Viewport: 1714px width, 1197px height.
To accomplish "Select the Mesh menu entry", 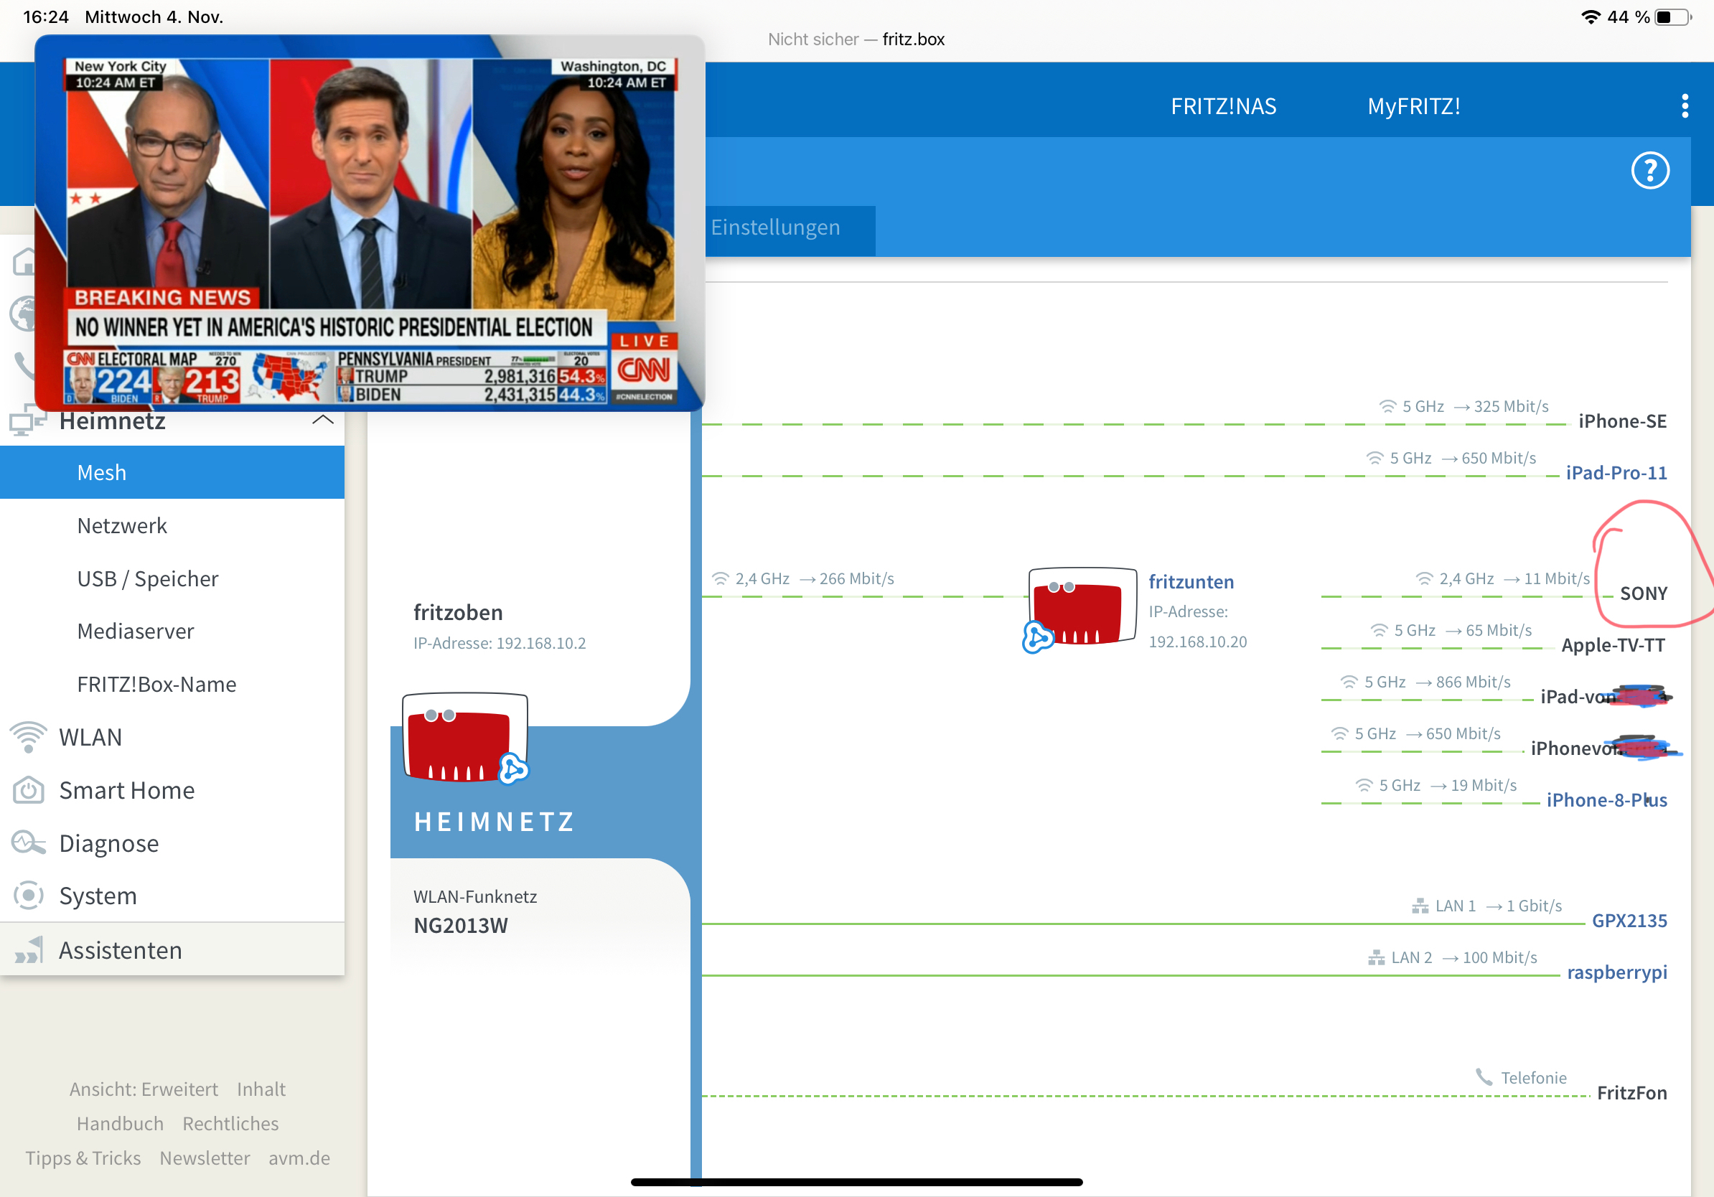I will point(172,472).
